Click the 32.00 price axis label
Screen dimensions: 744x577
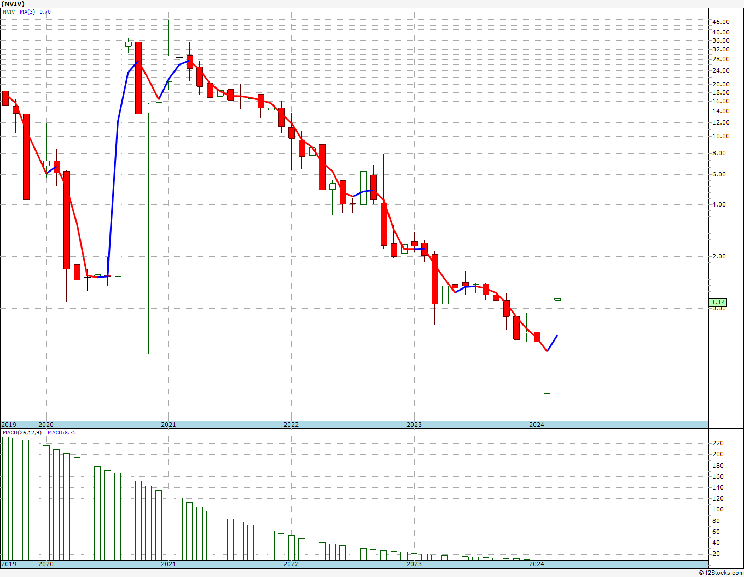pos(721,49)
